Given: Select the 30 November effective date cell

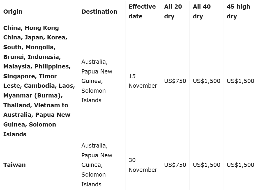Looking at the screenshot, I should pos(143,165).
